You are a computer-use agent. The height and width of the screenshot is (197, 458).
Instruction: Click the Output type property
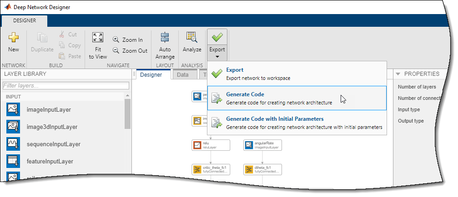click(411, 121)
